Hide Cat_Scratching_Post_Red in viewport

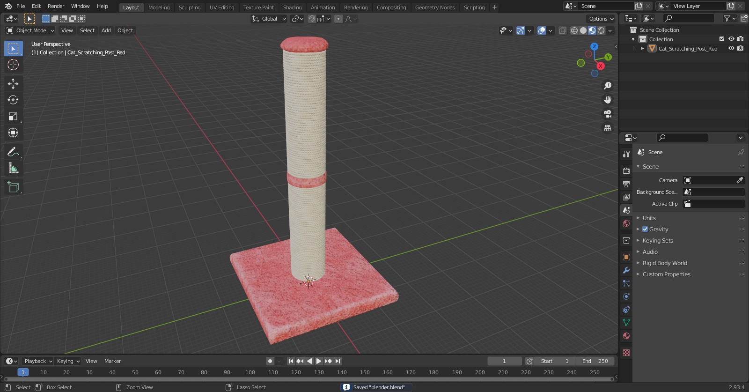pyautogui.click(x=731, y=48)
